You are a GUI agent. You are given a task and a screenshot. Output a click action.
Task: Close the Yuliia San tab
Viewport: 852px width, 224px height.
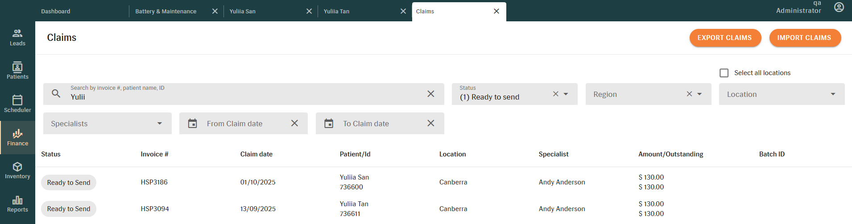309,11
